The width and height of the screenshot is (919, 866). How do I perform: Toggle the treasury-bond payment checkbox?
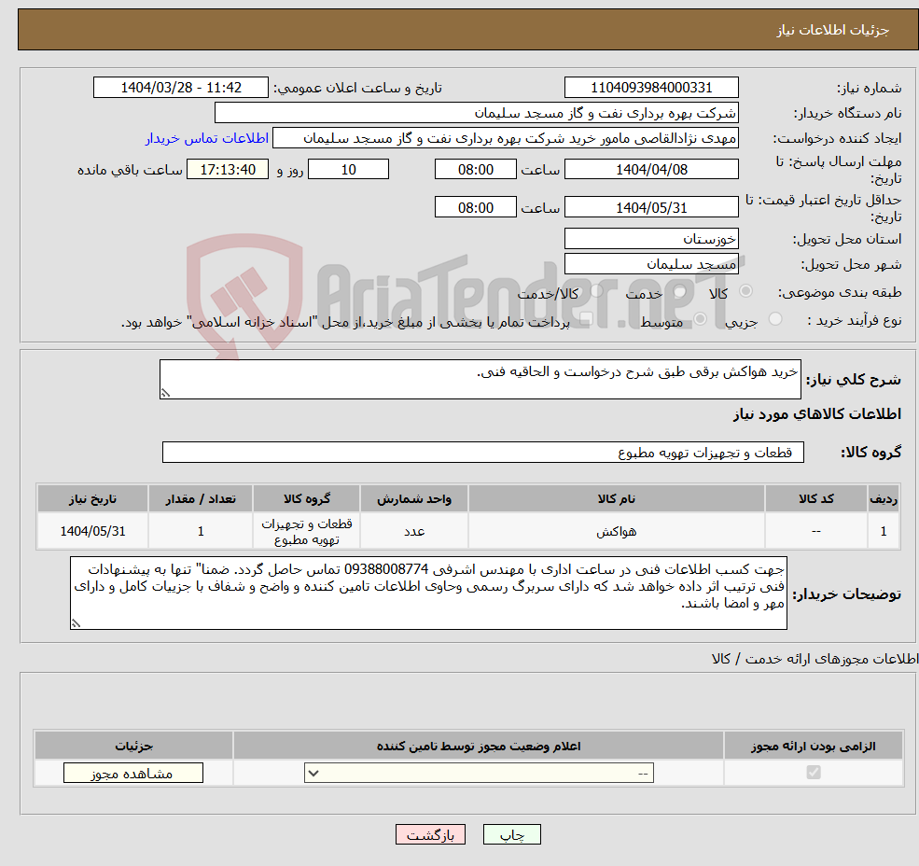click(586, 319)
